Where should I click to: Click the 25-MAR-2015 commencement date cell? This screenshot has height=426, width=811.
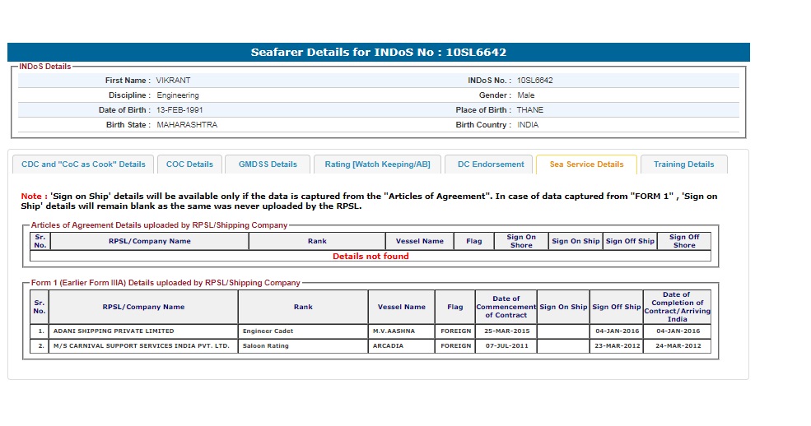point(506,331)
